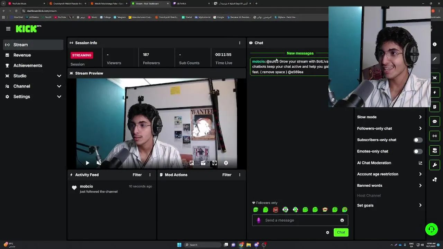Image resolution: width=443 pixels, height=249 pixels.
Task: Open the emote picker in message box
Action: (342, 220)
